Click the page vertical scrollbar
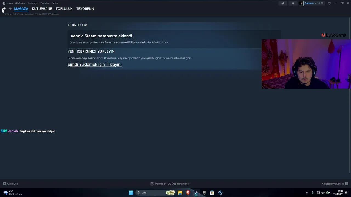Screen dimensions: 351x197 tap(350, 95)
